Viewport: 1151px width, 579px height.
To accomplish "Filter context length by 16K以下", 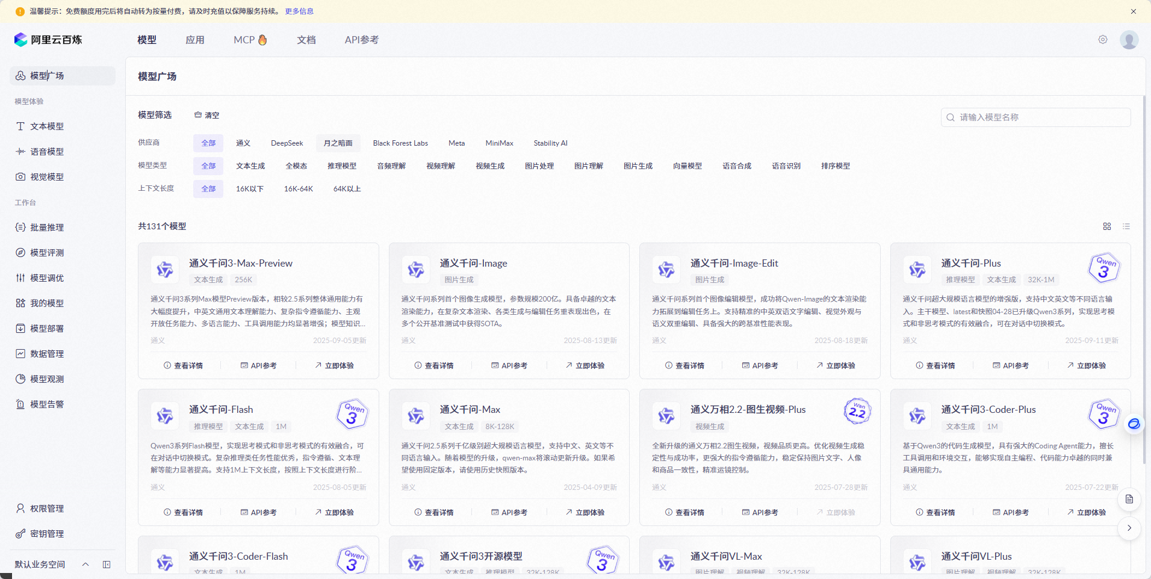I will (250, 189).
